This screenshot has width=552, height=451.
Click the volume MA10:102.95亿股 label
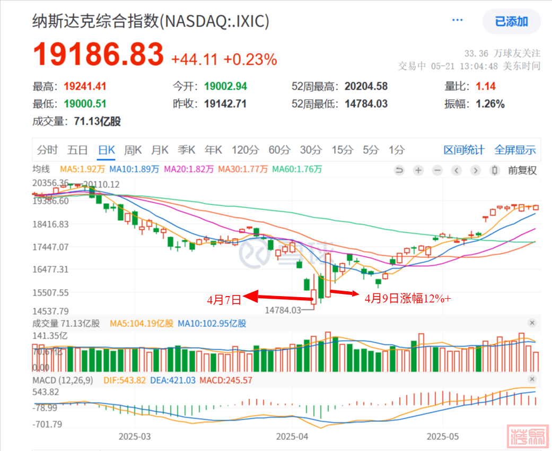click(212, 324)
